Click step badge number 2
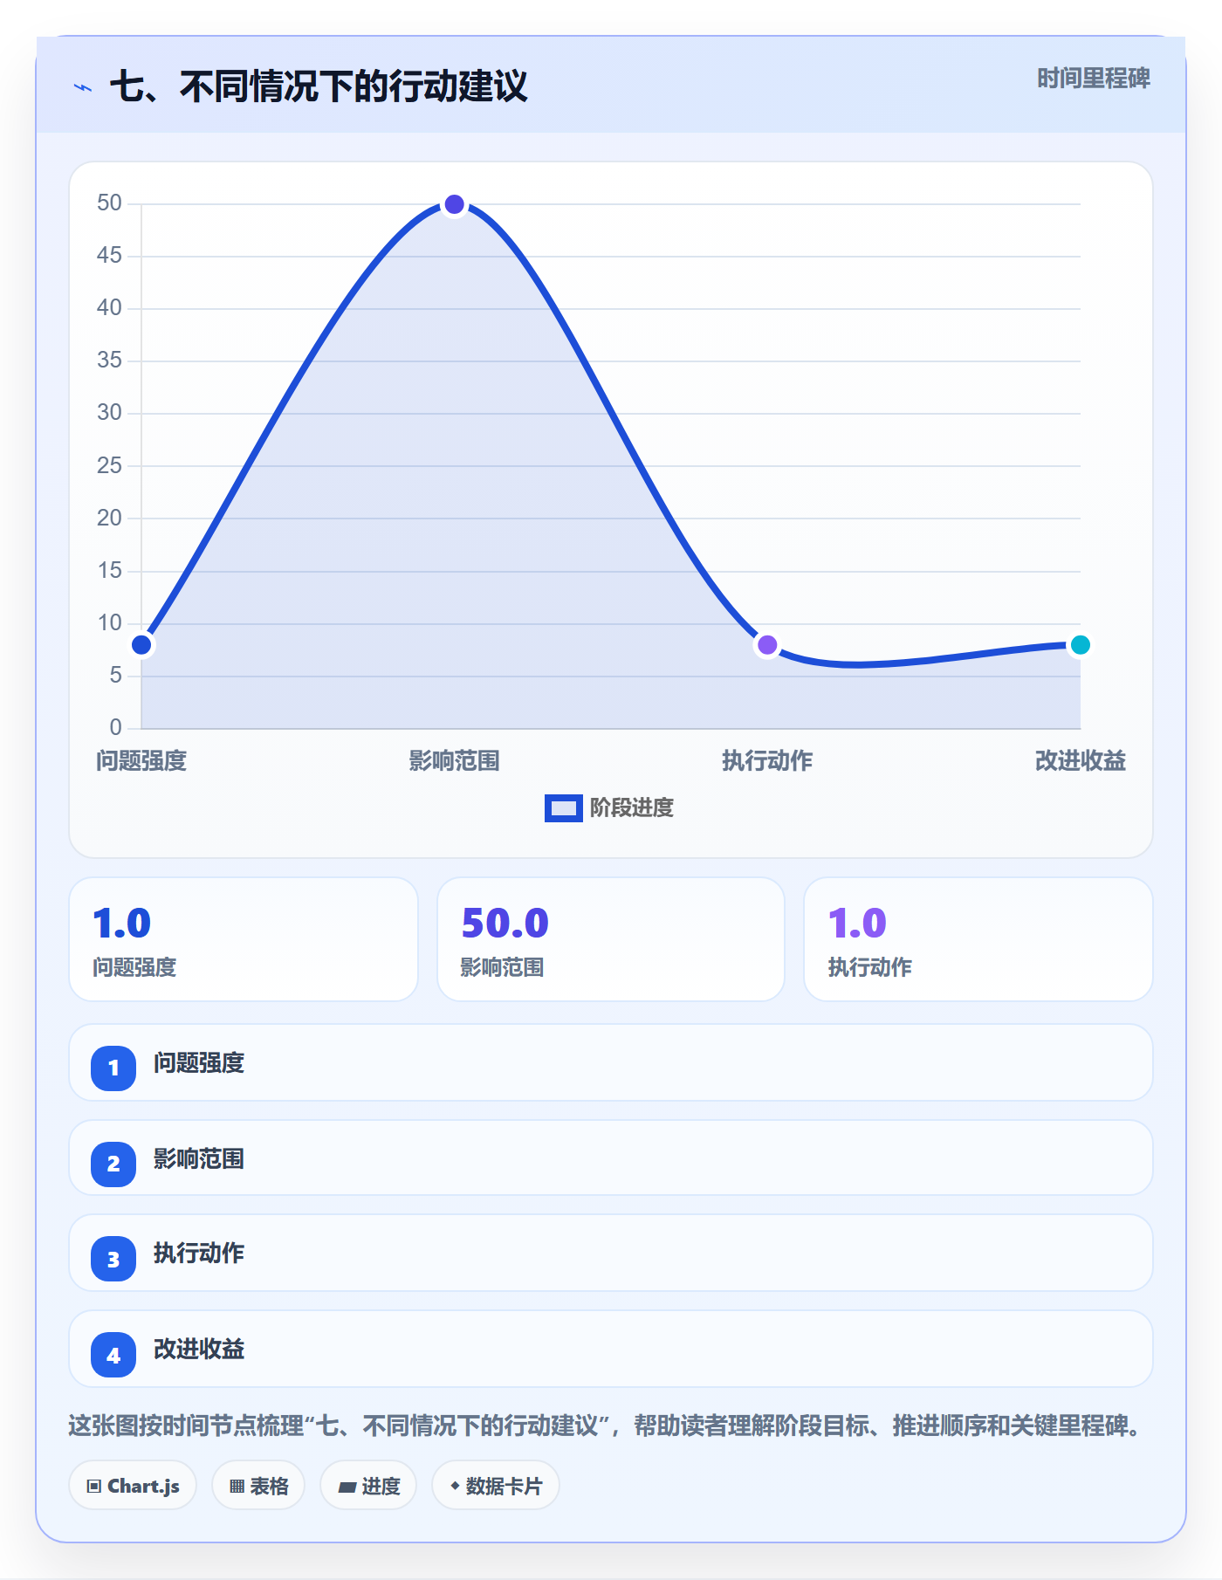Image resolution: width=1222 pixels, height=1580 pixels. tap(113, 1164)
